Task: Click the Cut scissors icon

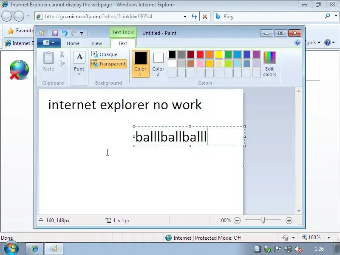Action: 62,54
